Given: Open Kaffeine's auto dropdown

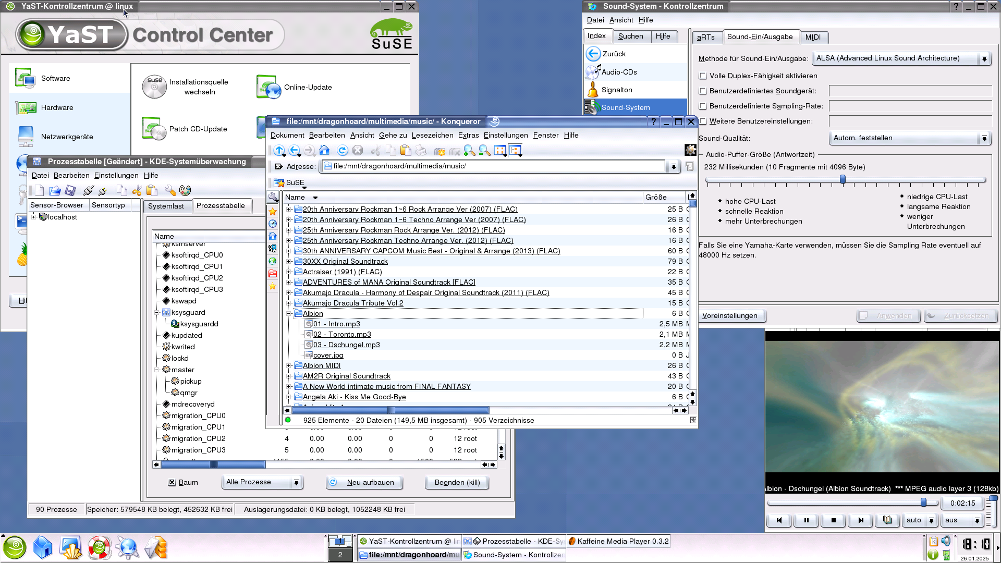Looking at the screenshot, I should (920, 520).
